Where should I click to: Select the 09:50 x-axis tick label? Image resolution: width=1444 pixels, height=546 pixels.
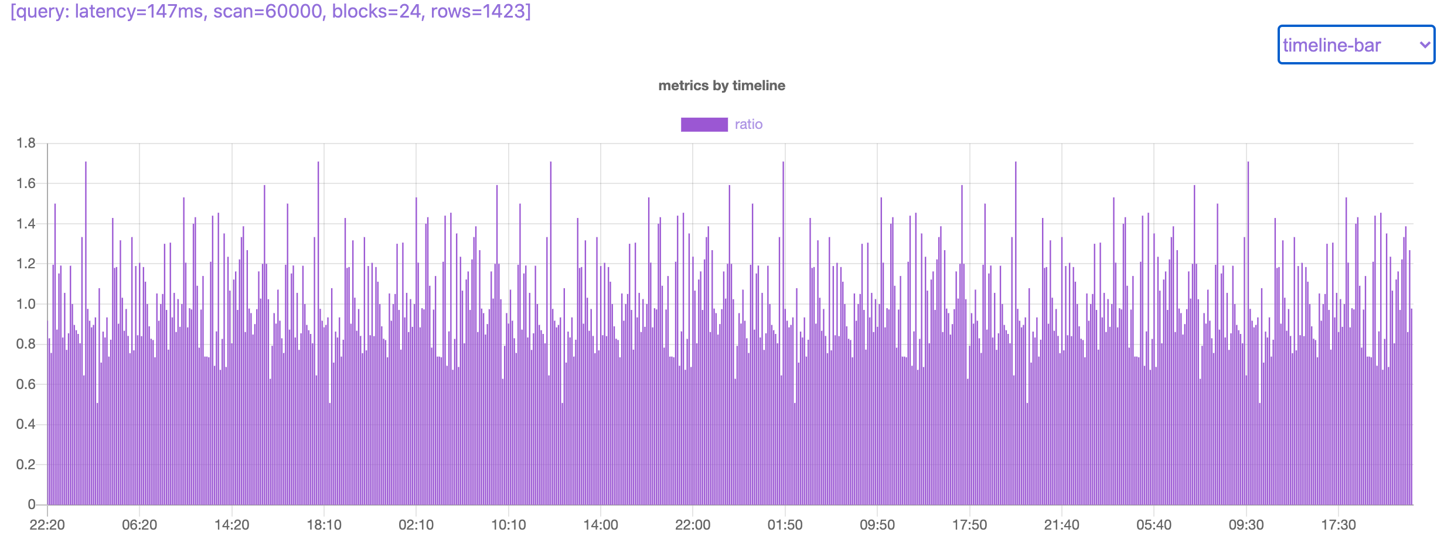(x=877, y=524)
